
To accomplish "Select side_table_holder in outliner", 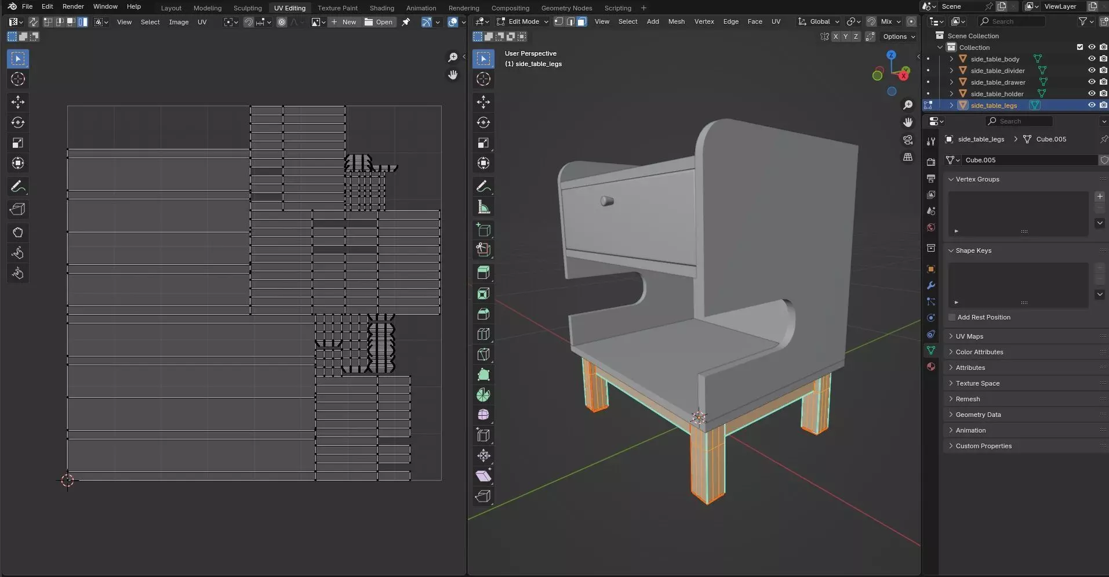I will point(997,93).
